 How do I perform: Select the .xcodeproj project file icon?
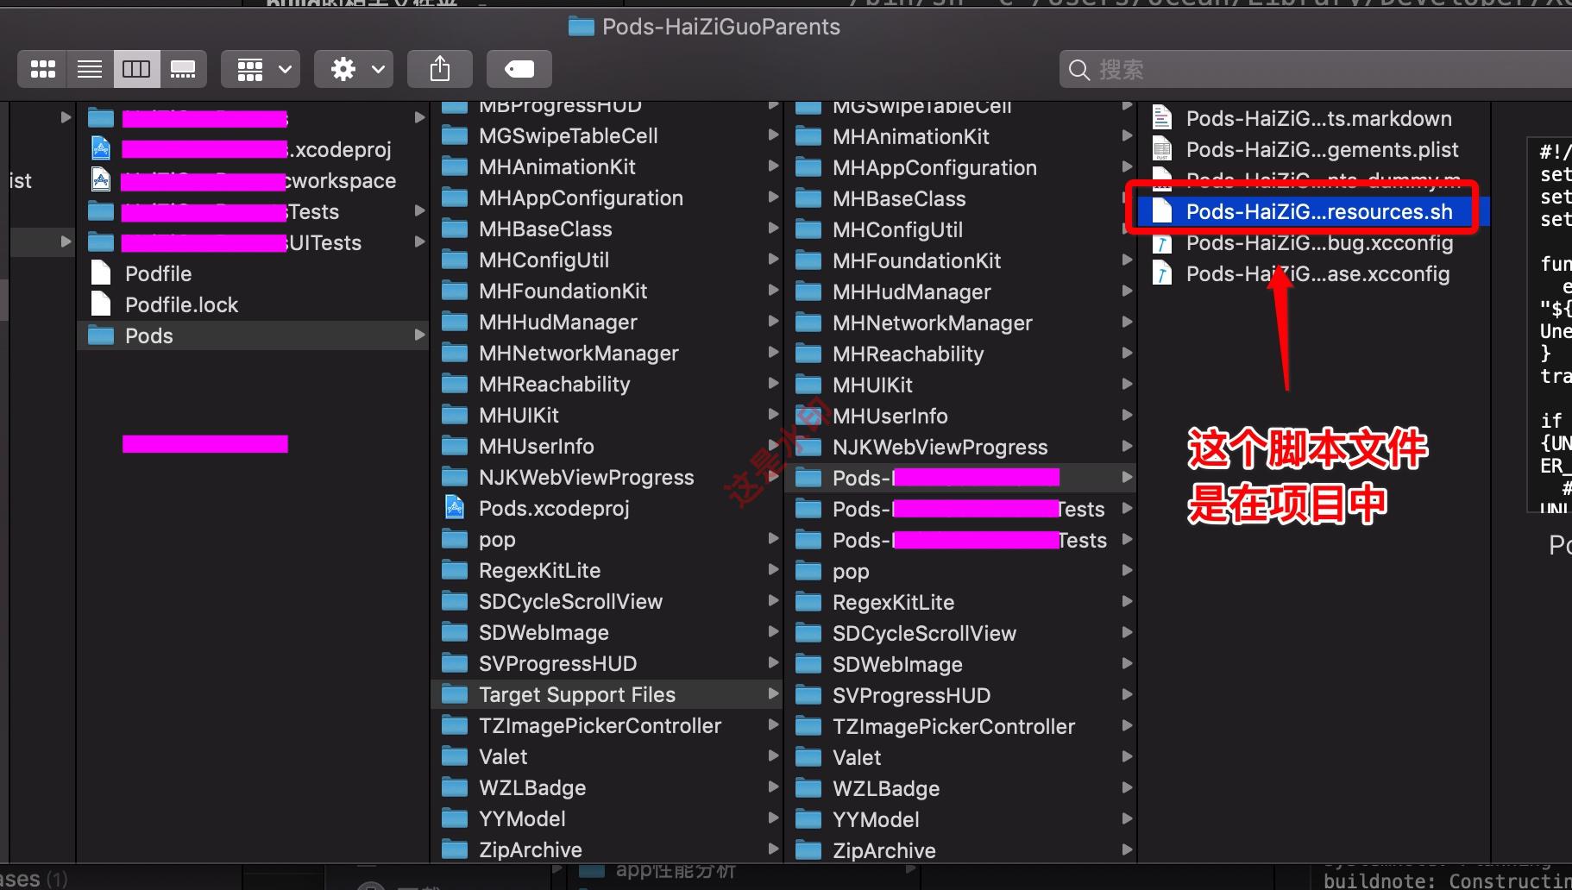(x=101, y=149)
